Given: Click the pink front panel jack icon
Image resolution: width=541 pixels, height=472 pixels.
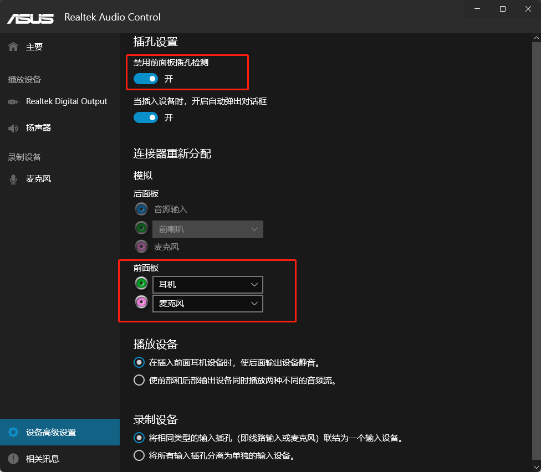Looking at the screenshot, I should [142, 302].
